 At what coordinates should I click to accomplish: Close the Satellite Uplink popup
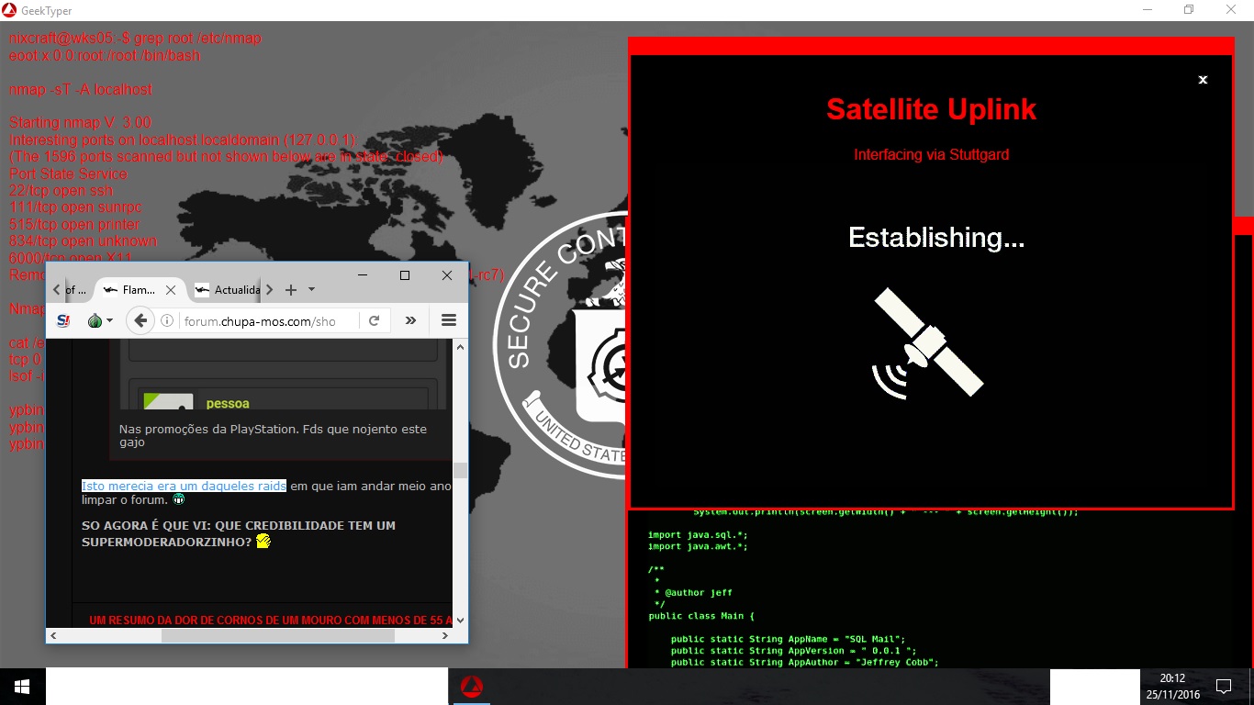pos(1203,80)
